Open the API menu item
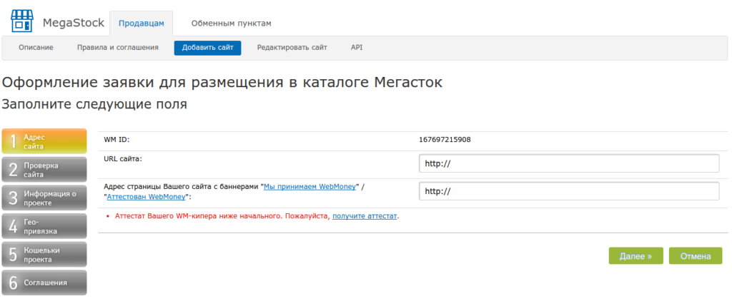Viewport: 732px width, 301px height. tap(357, 48)
